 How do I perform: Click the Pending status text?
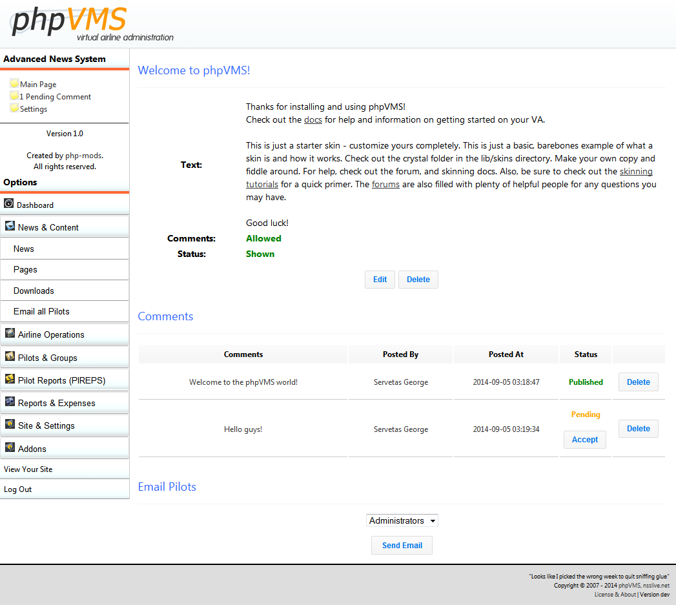point(586,415)
